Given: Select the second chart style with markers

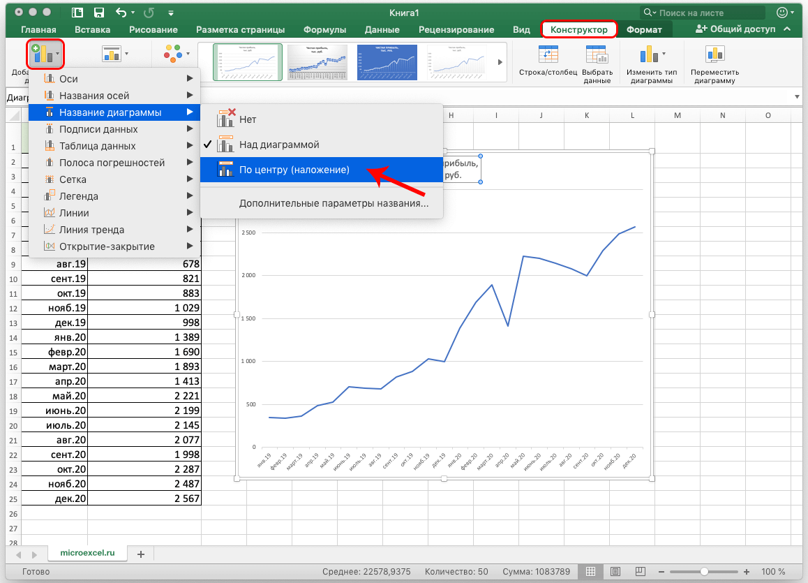Looking at the screenshot, I should pos(317,62).
